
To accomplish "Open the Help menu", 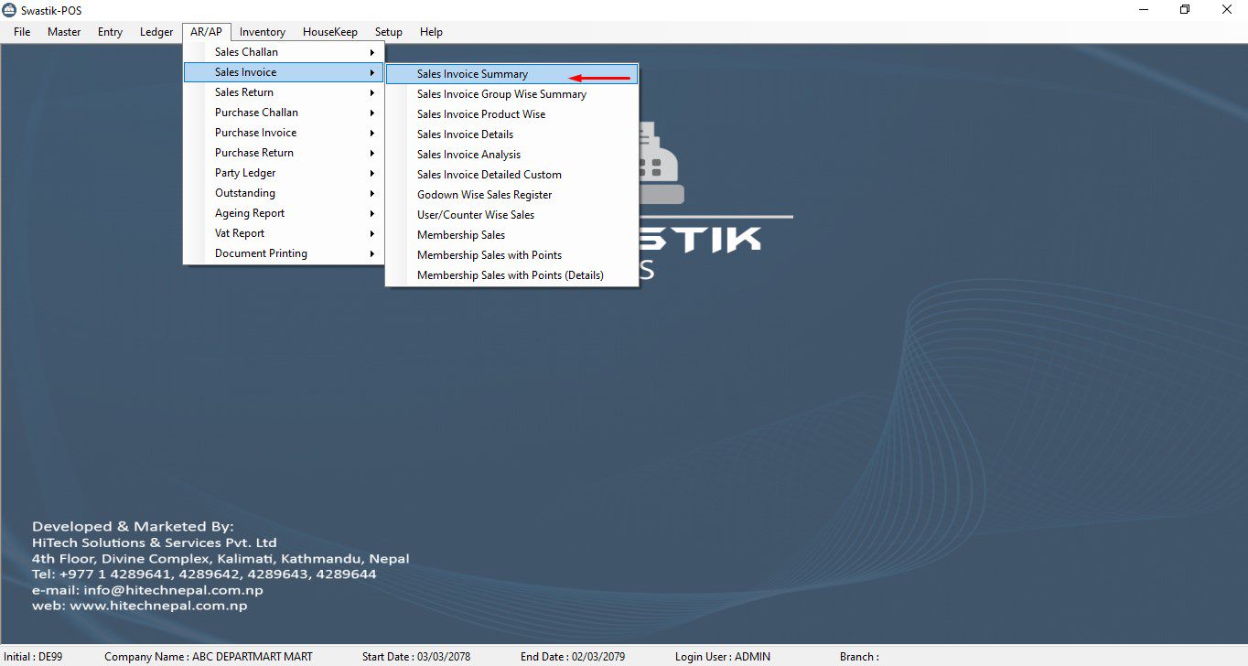I will 431,32.
